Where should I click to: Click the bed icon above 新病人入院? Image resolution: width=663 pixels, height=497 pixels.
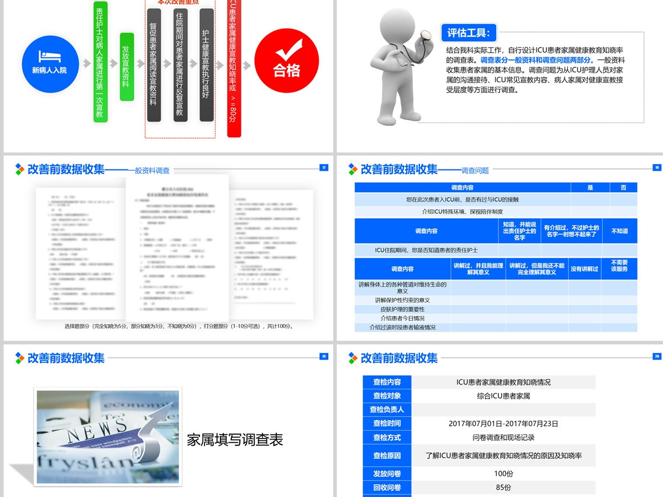(x=49, y=56)
